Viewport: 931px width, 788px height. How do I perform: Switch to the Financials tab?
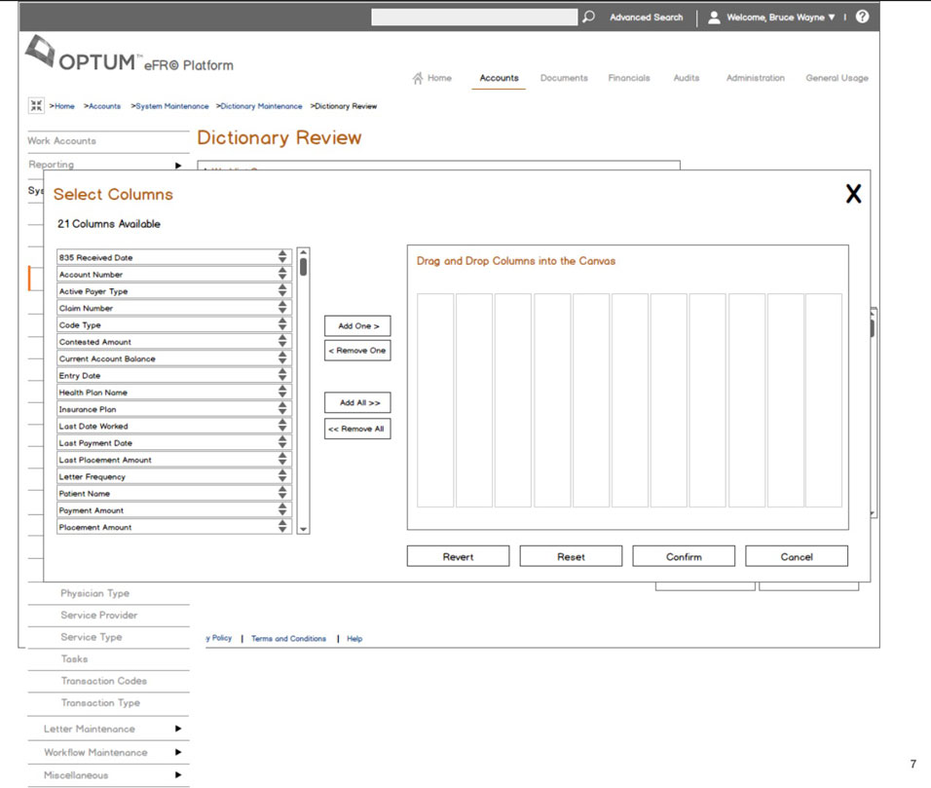(x=628, y=78)
